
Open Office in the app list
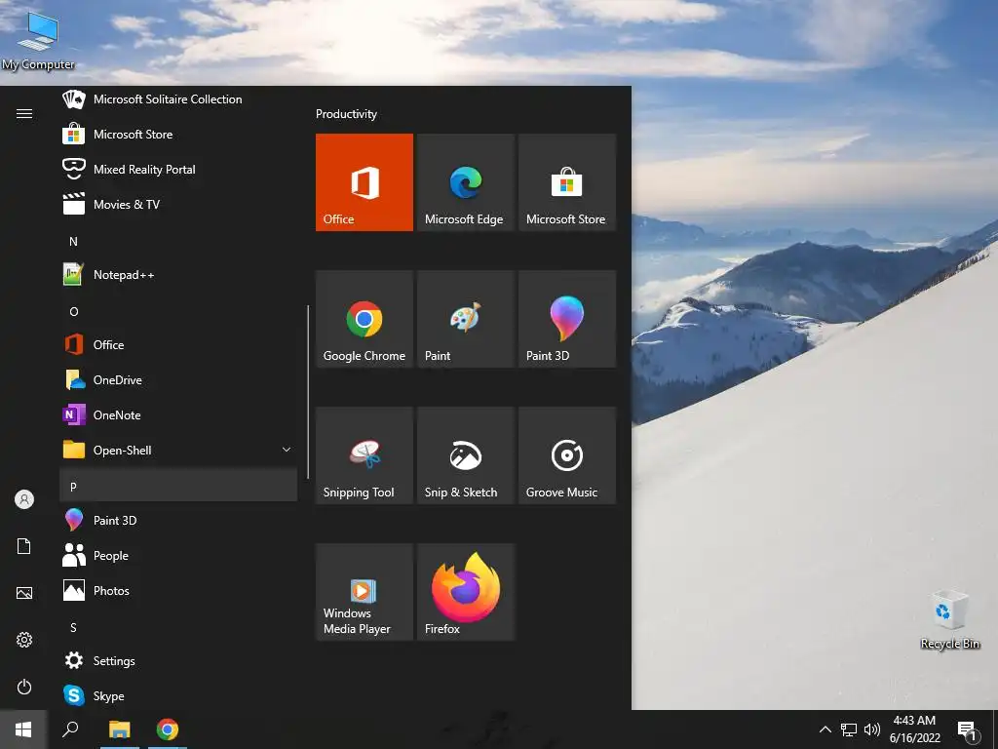[178, 344]
